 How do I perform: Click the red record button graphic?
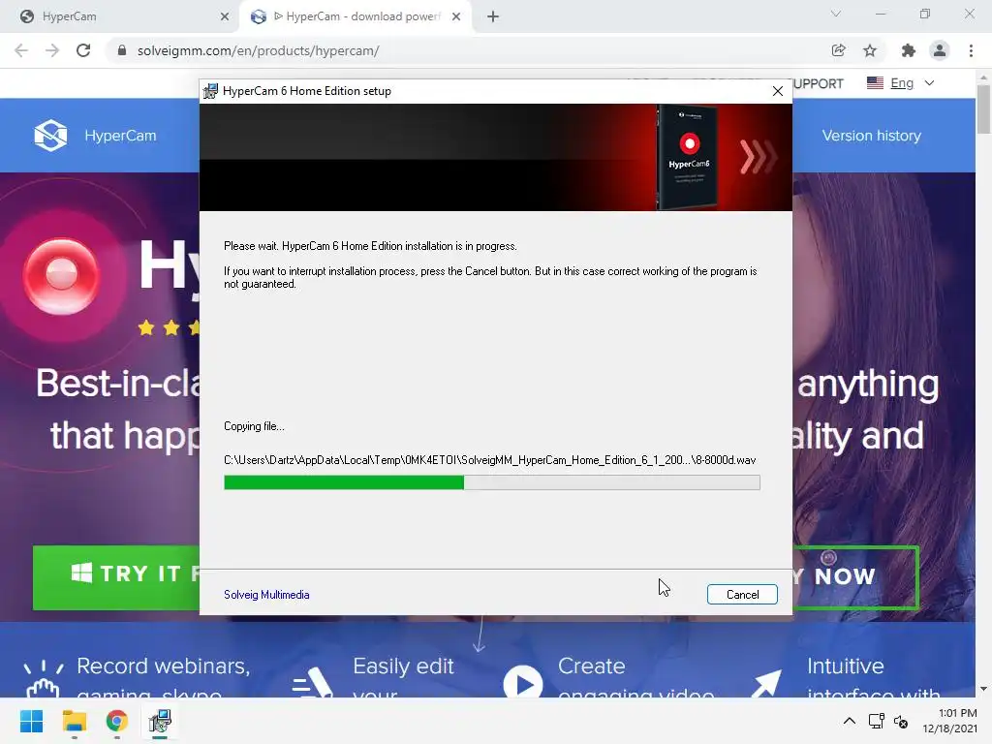pos(61,276)
